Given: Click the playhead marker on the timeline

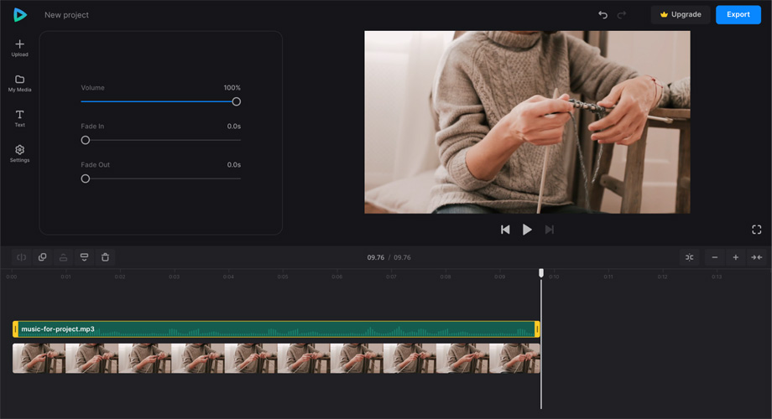Looking at the screenshot, I should [541, 273].
